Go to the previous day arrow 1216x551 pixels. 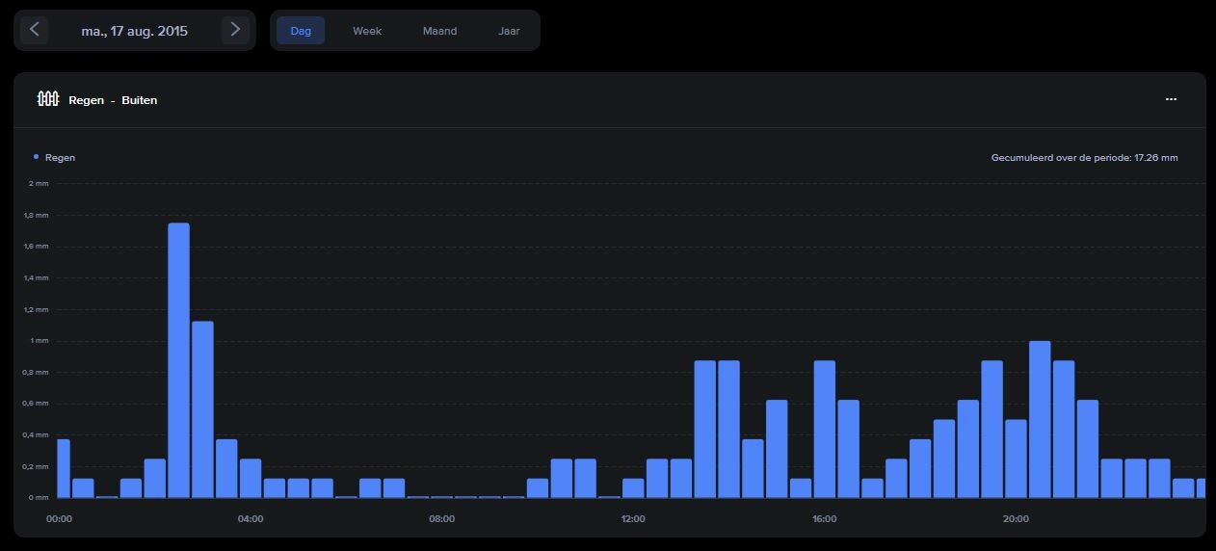click(34, 30)
